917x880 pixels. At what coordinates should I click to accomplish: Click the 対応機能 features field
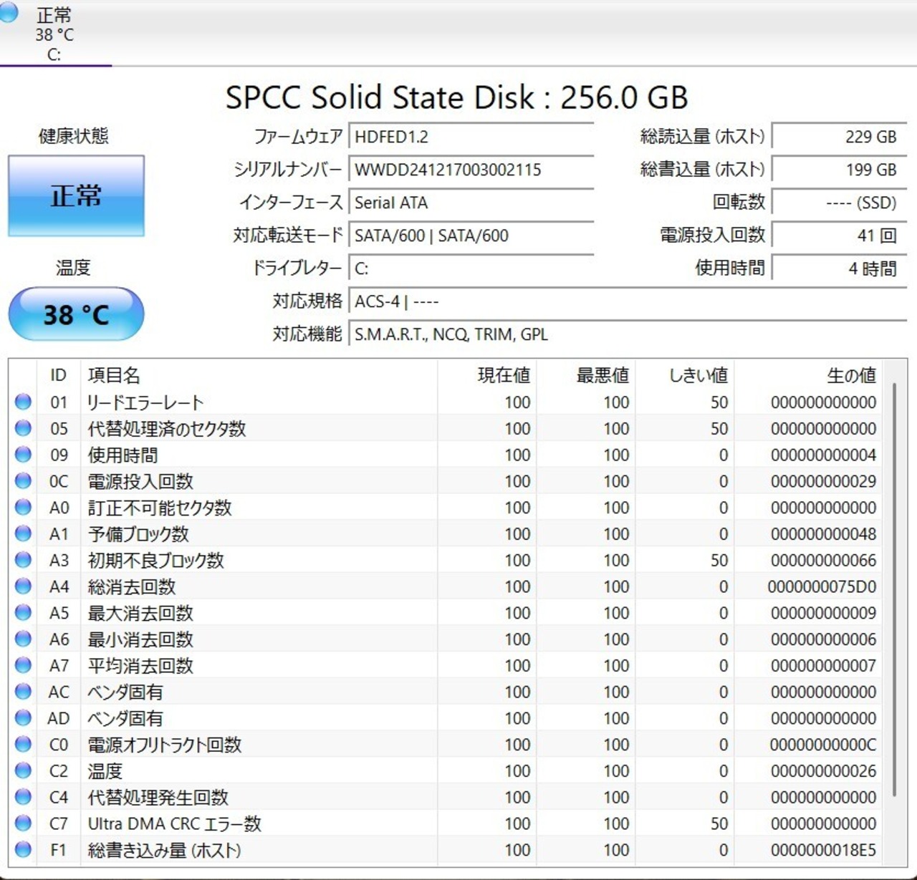point(627,334)
